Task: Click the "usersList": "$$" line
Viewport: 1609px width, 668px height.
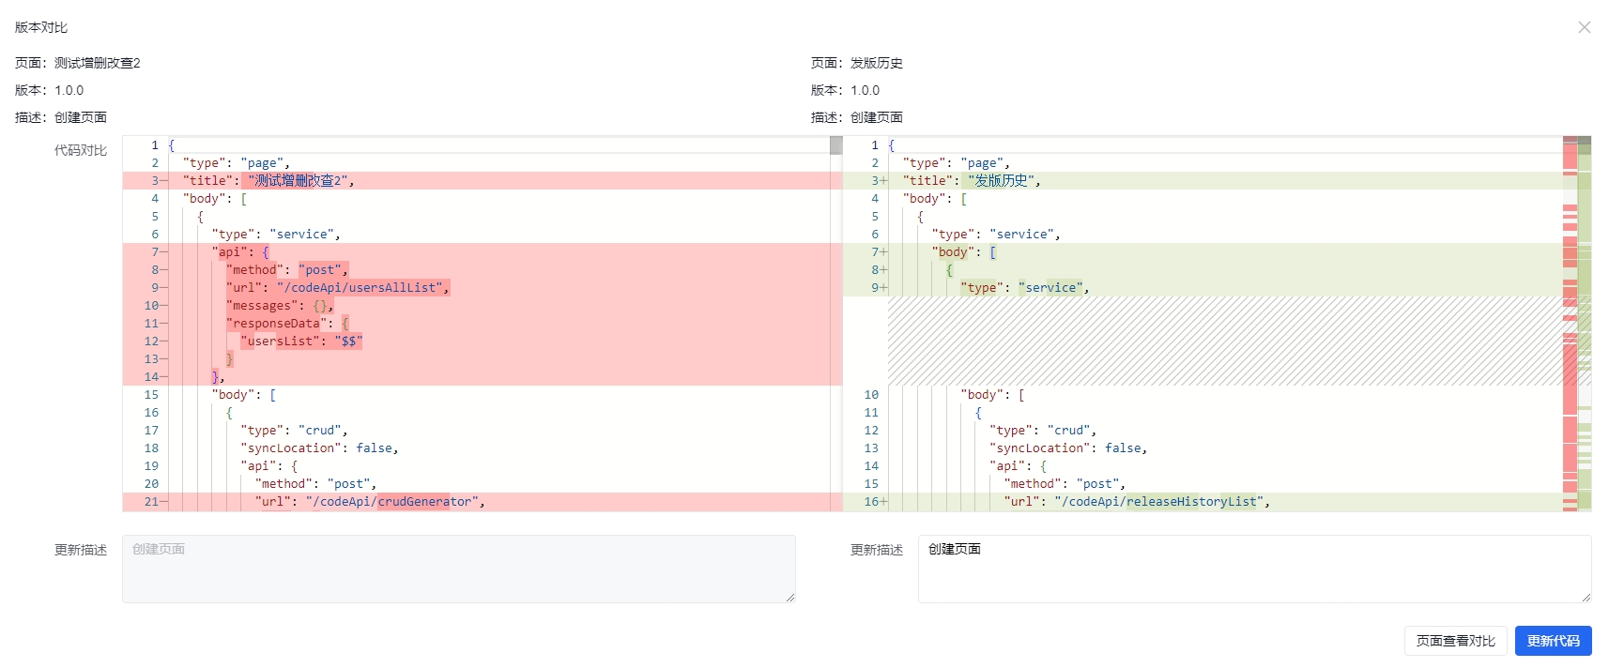Action: (x=482, y=342)
